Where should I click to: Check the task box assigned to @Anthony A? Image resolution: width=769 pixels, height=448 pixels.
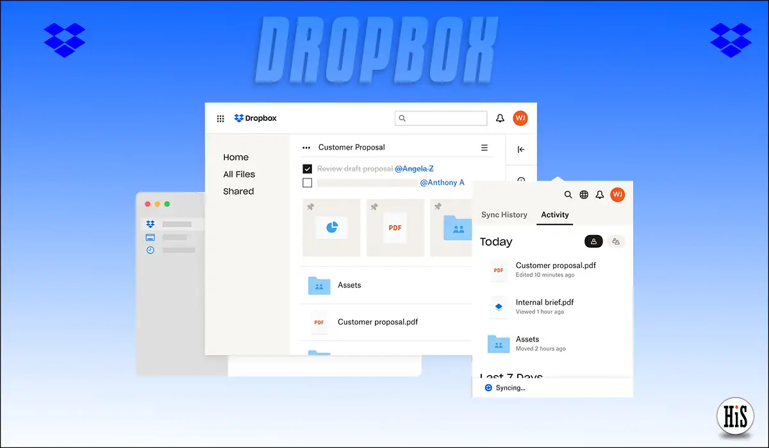(308, 183)
